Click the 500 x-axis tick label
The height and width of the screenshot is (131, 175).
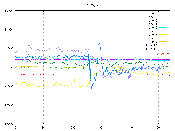pos(158,127)
